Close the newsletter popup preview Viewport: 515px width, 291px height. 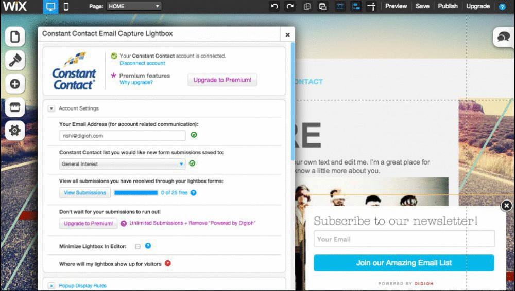tap(506, 206)
